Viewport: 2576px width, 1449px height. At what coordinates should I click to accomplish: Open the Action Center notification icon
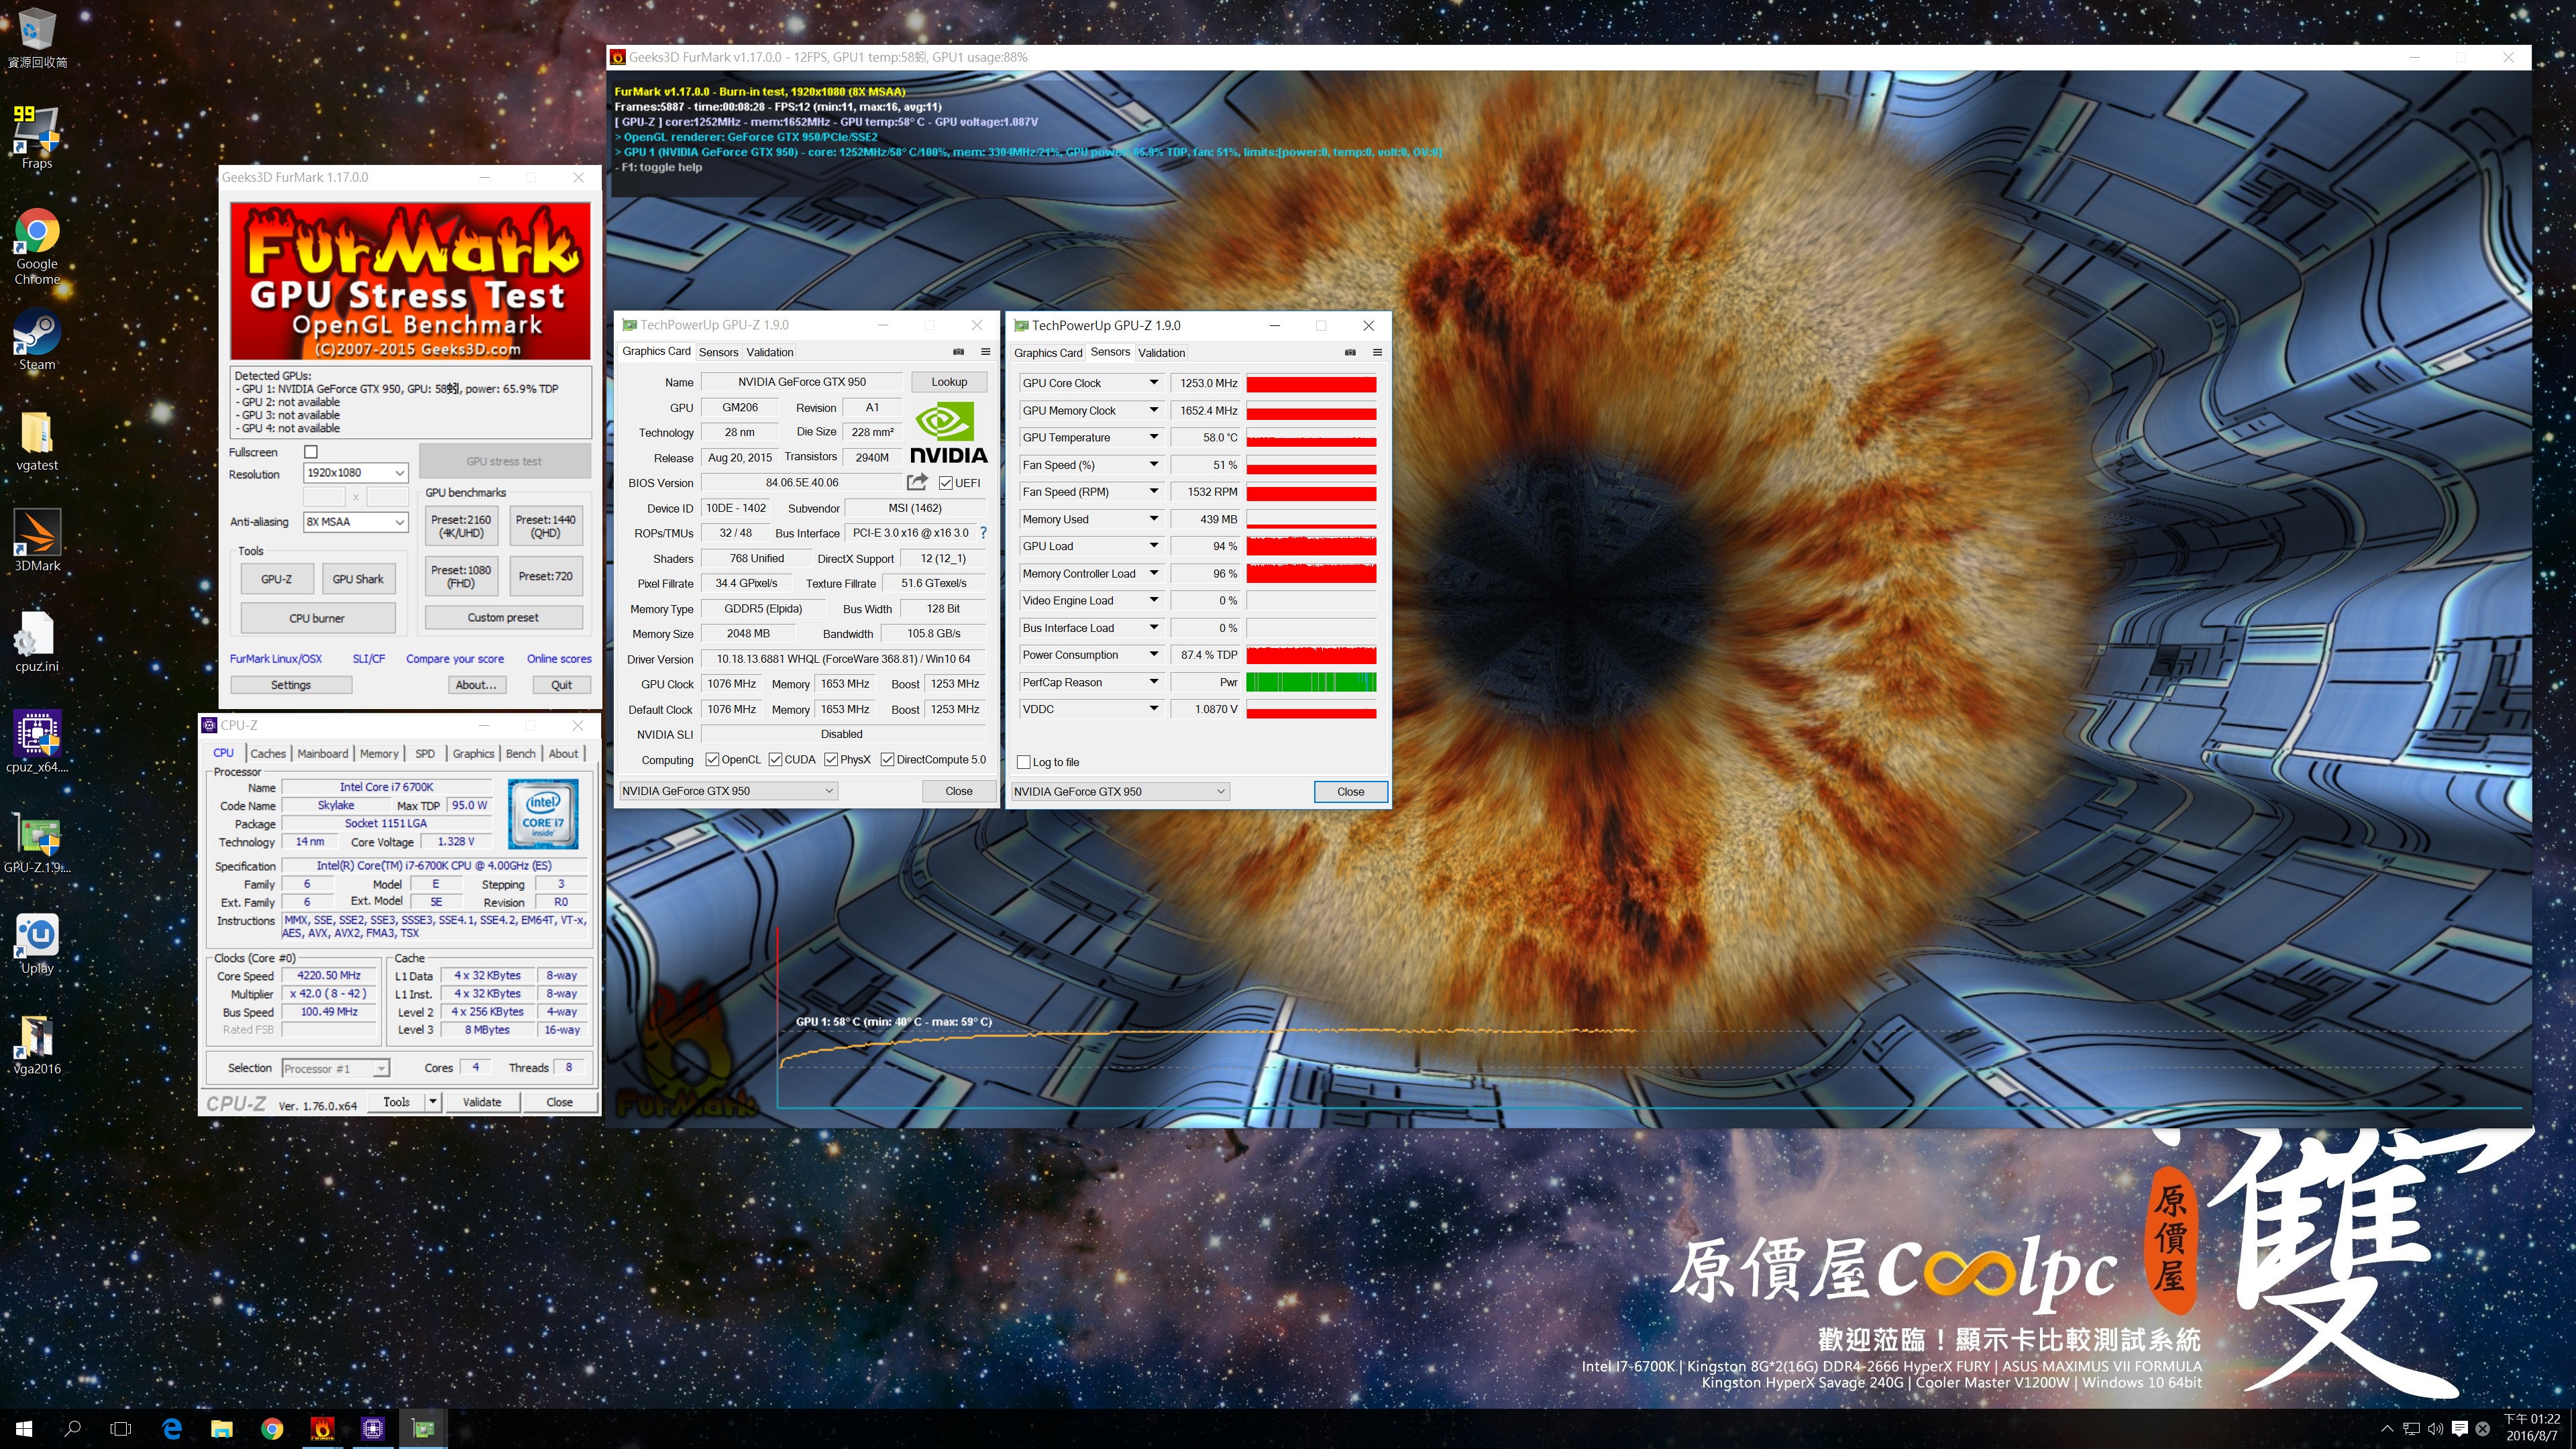coord(2460,1429)
